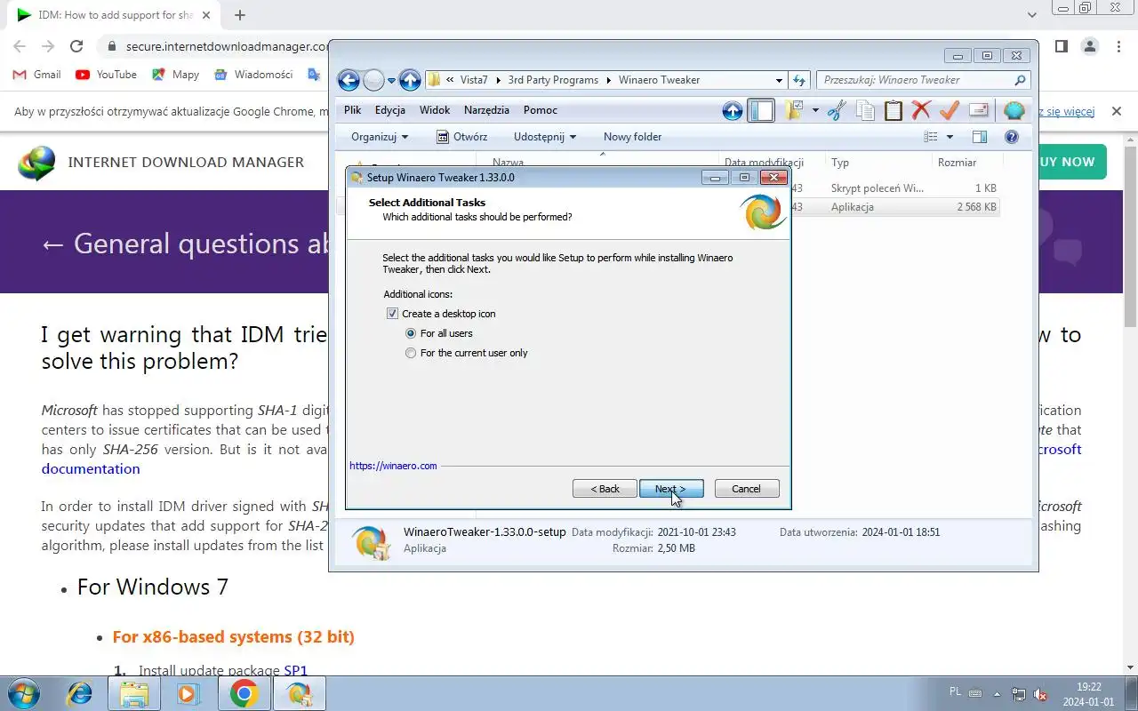The image size is (1138, 711).
Task: Open the Pomoc menu
Action: [x=541, y=110]
